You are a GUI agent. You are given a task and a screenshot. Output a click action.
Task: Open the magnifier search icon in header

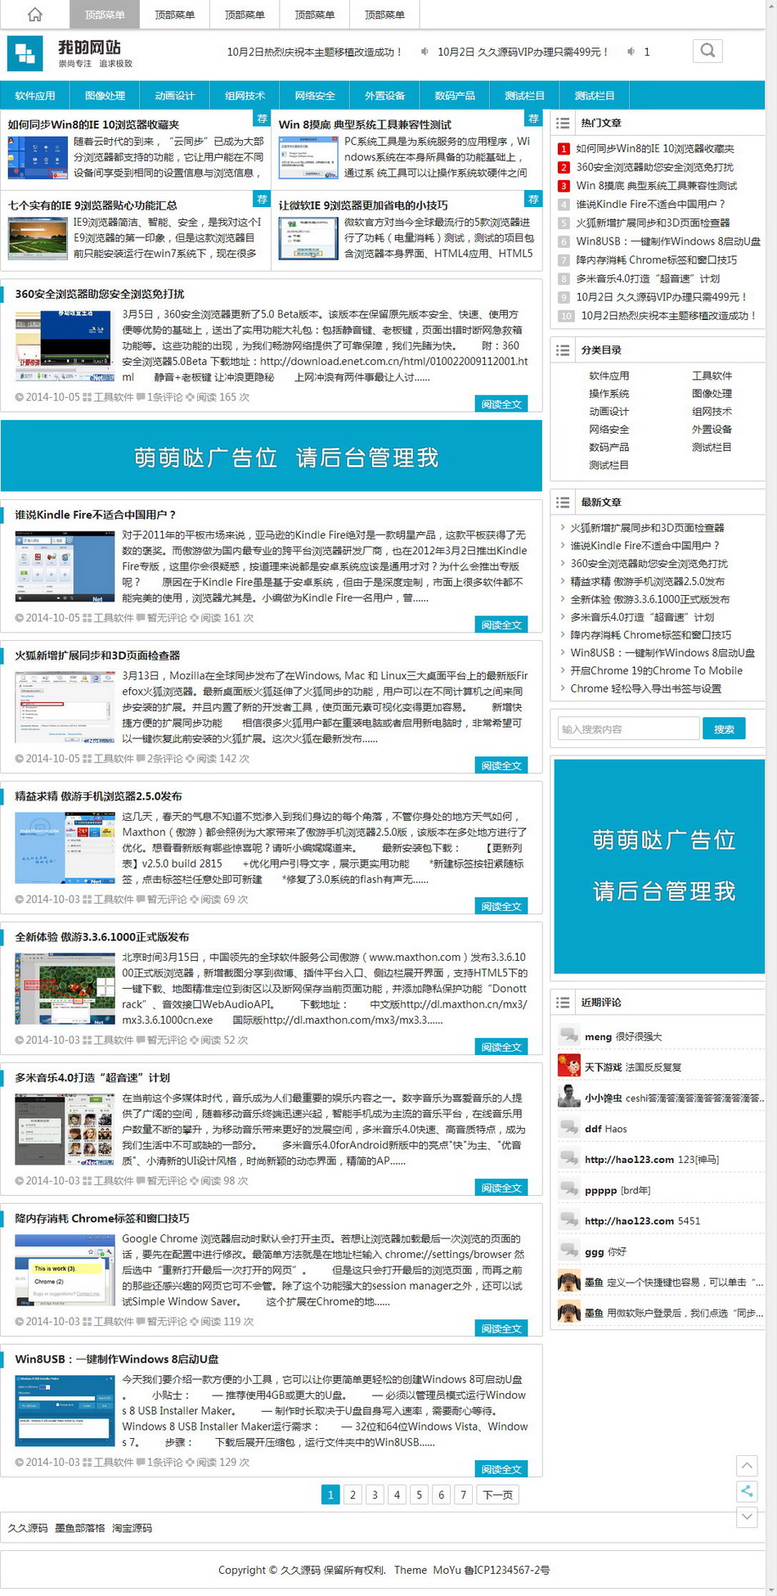[707, 51]
